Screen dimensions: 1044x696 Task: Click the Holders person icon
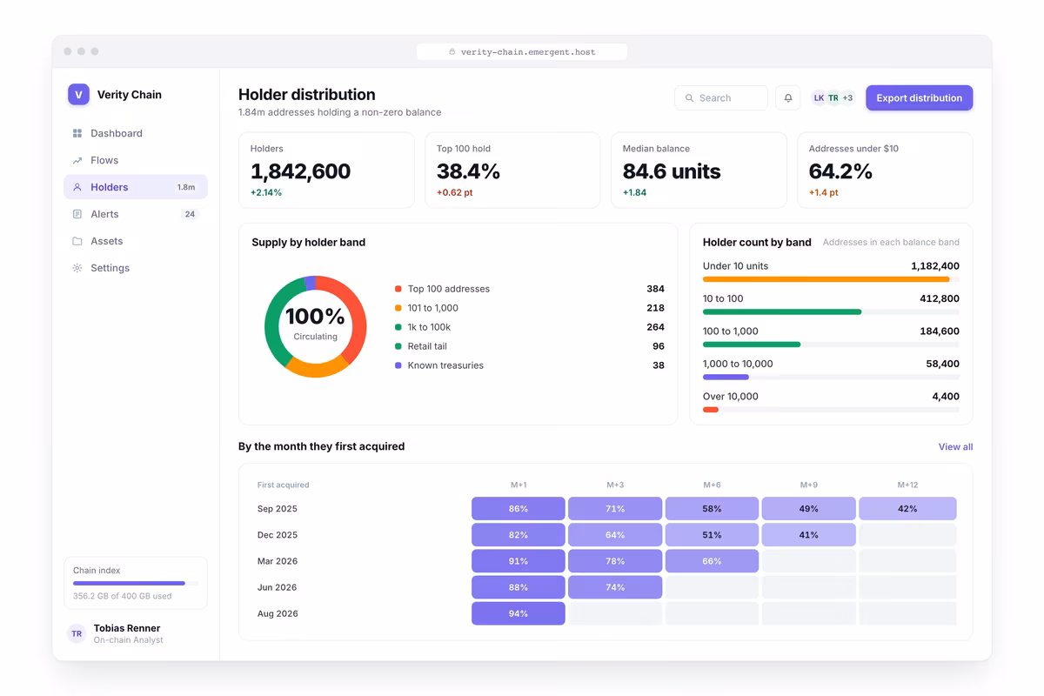[x=77, y=187]
